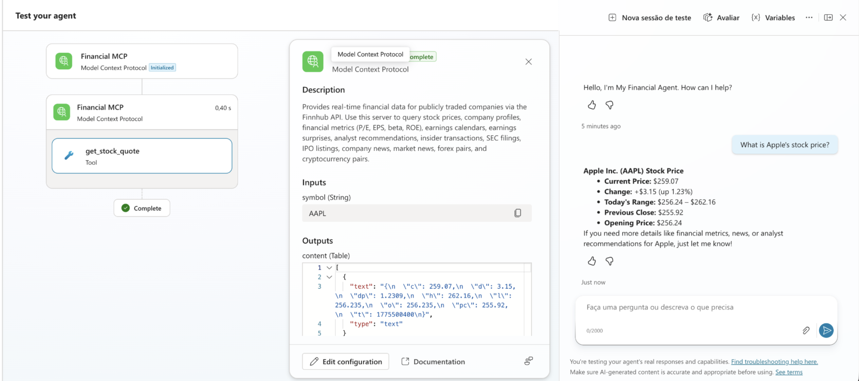The height and width of the screenshot is (381, 859).
Task: Click Edit configuration button
Action: 345,362
